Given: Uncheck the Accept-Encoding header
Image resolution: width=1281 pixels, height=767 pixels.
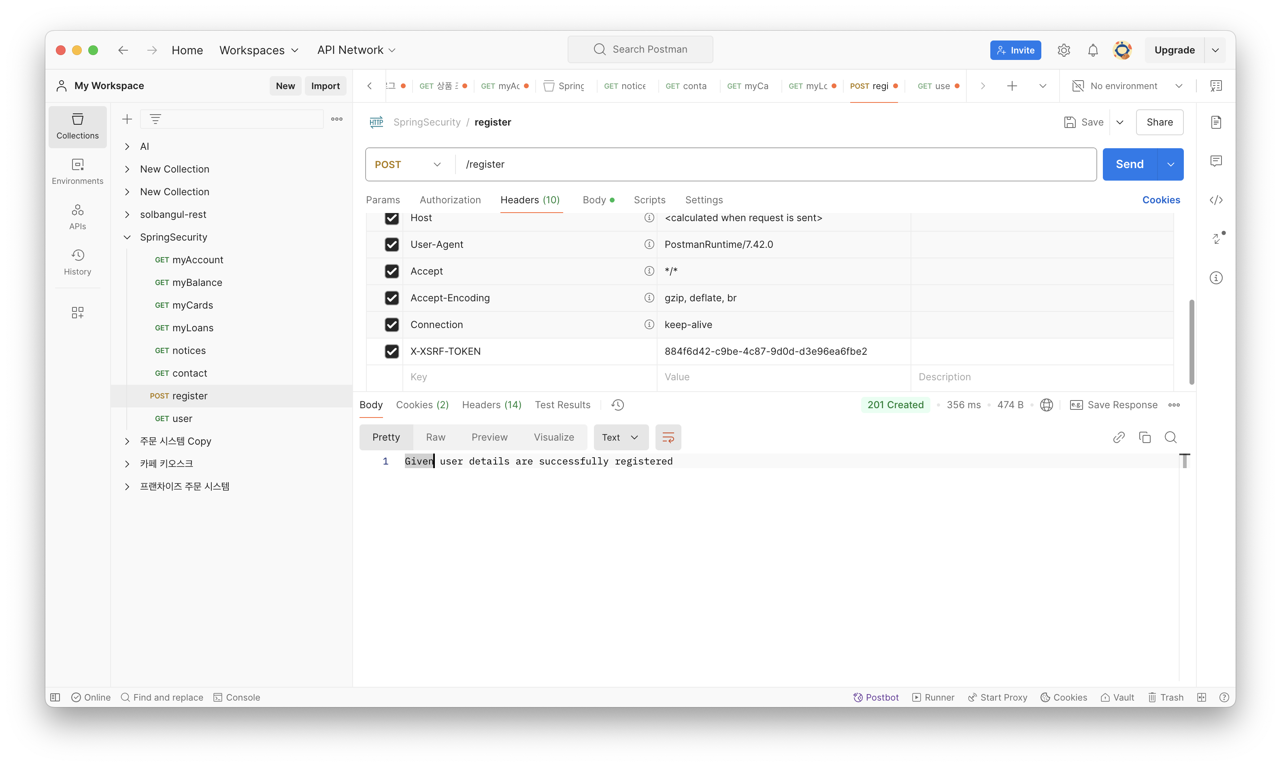Looking at the screenshot, I should click(x=392, y=298).
